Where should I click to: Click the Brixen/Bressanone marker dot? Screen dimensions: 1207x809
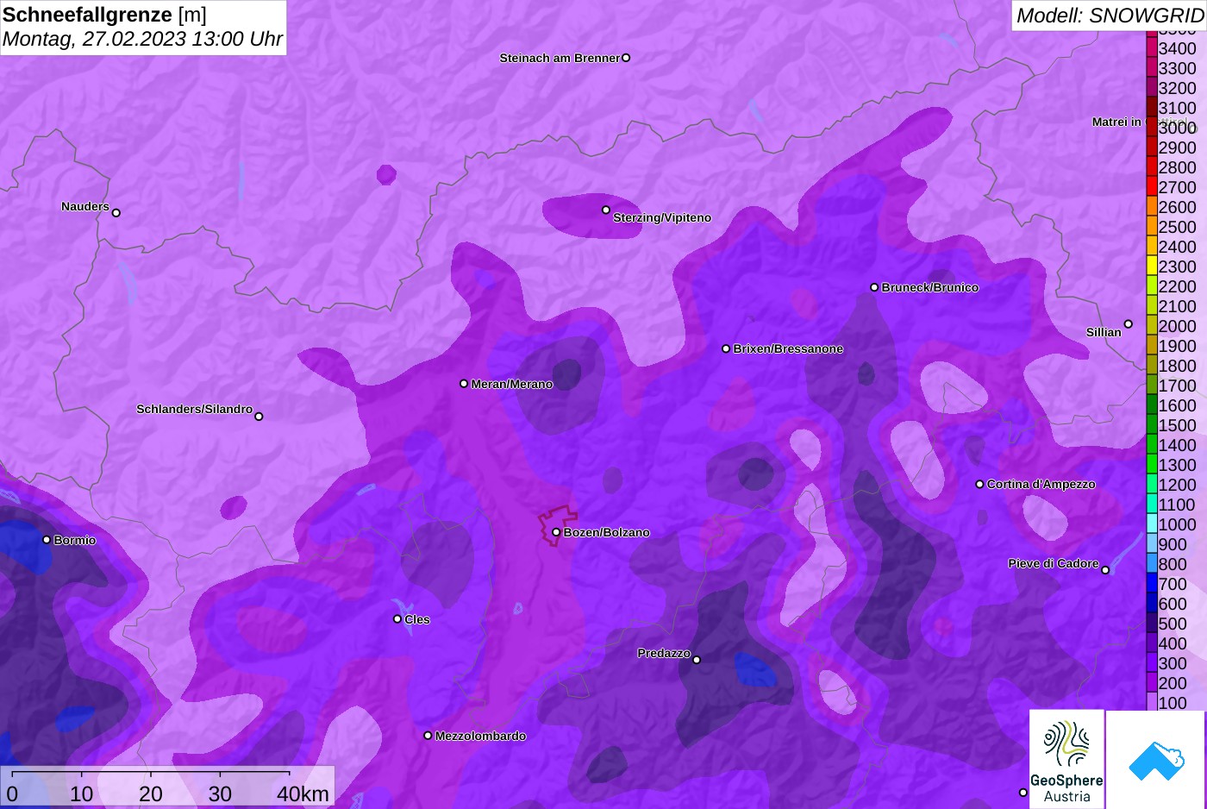(726, 348)
